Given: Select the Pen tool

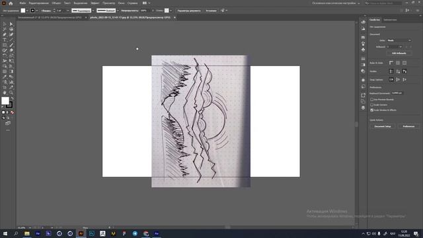Looking at the screenshot, I should [5, 34].
